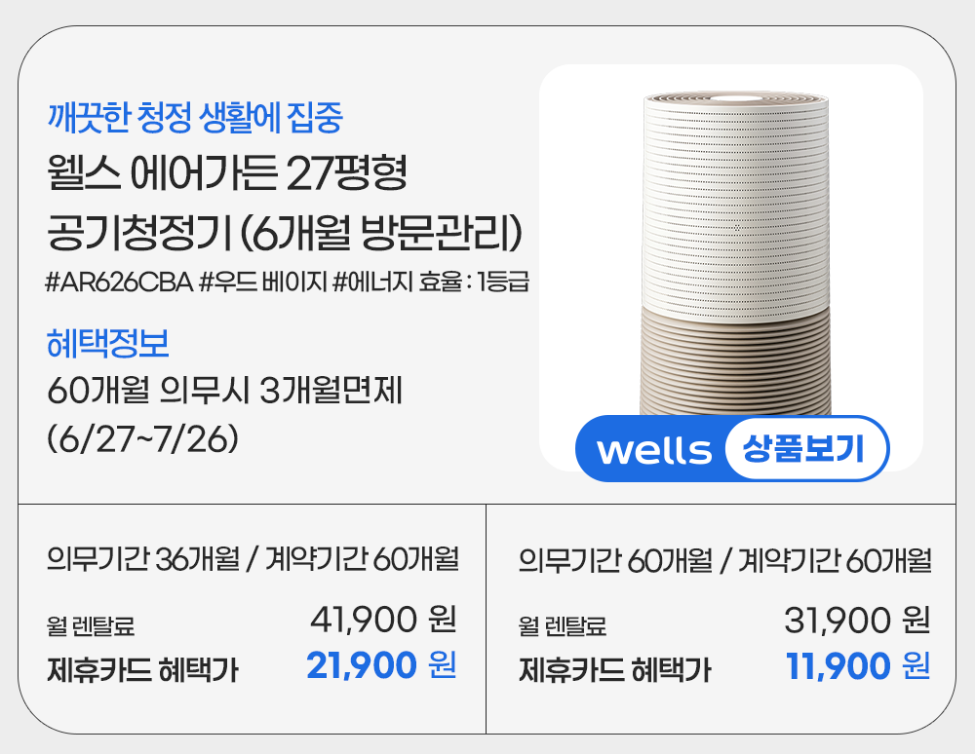Click the 깨끗한 청정 생활에 집중 tagline
Viewport: 975px width, 754px height.
(195, 119)
